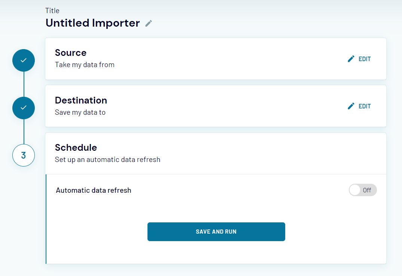Click the completed checkmark circle for step one
Viewport: 402px width, 276px height.
point(24,60)
